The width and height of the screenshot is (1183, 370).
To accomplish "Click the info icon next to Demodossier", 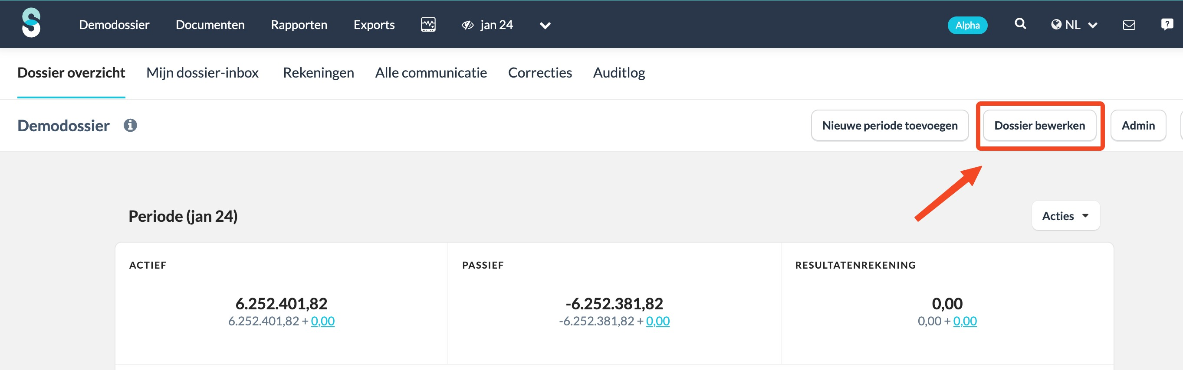I will (130, 125).
